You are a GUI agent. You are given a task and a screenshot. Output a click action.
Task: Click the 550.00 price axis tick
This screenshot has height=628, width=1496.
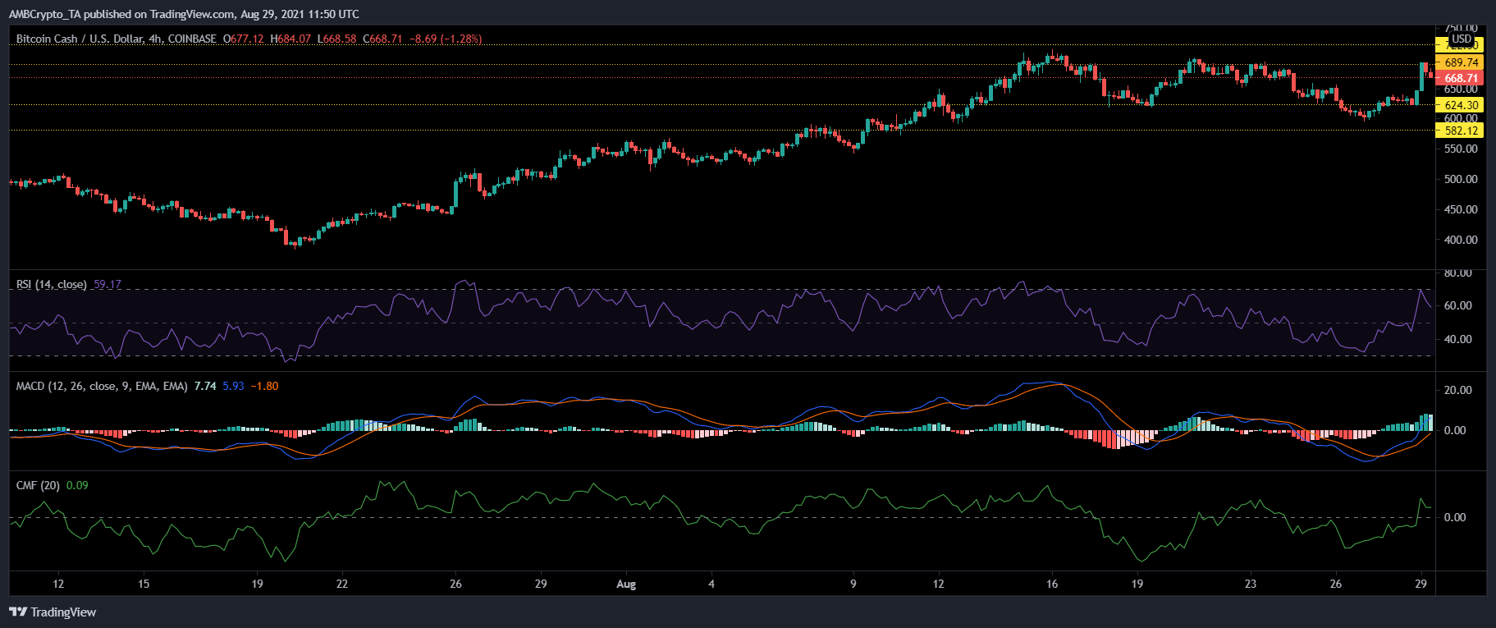[1462, 149]
